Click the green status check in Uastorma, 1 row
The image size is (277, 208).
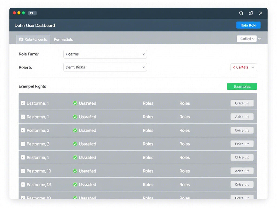tap(75, 103)
